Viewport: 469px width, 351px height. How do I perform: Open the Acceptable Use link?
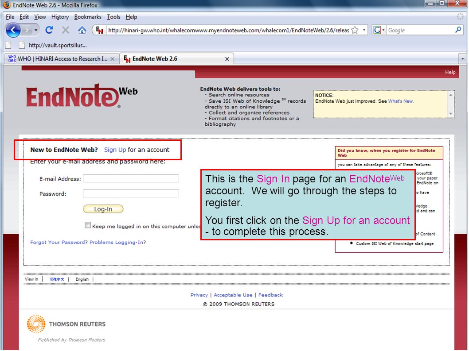coord(233,295)
